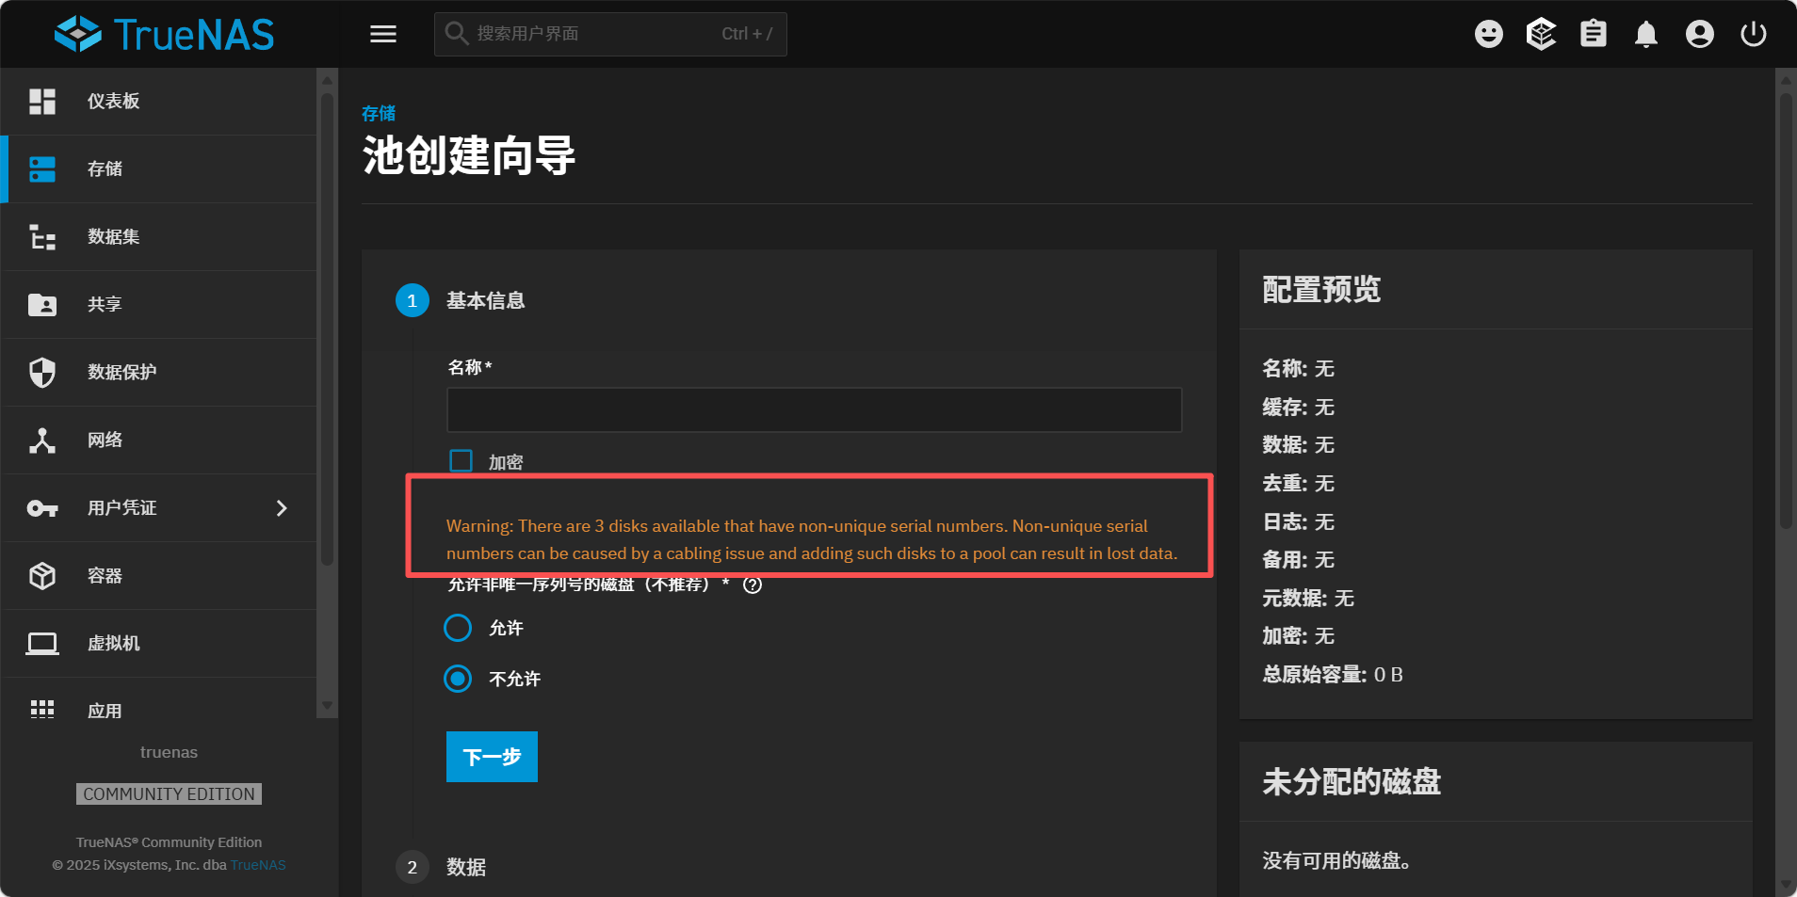Toggle the hamburger sidebar menu icon
Screen dimensions: 1797x897
click(383, 34)
